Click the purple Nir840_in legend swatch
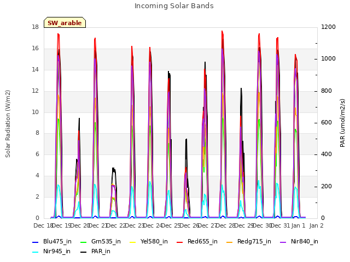 283,242
